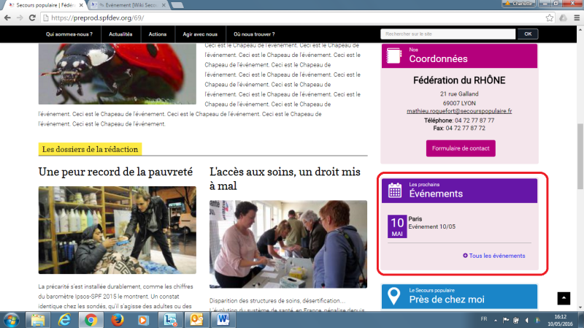Open the Actualités menu
Viewport: 584px width, 328px height.
point(120,34)
